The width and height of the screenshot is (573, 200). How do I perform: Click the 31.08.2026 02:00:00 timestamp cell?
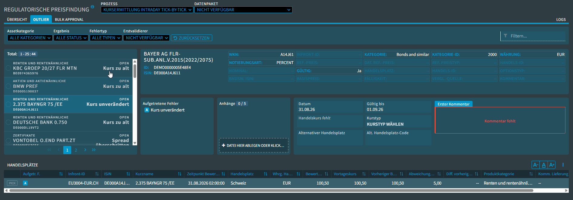pos(206,183)
